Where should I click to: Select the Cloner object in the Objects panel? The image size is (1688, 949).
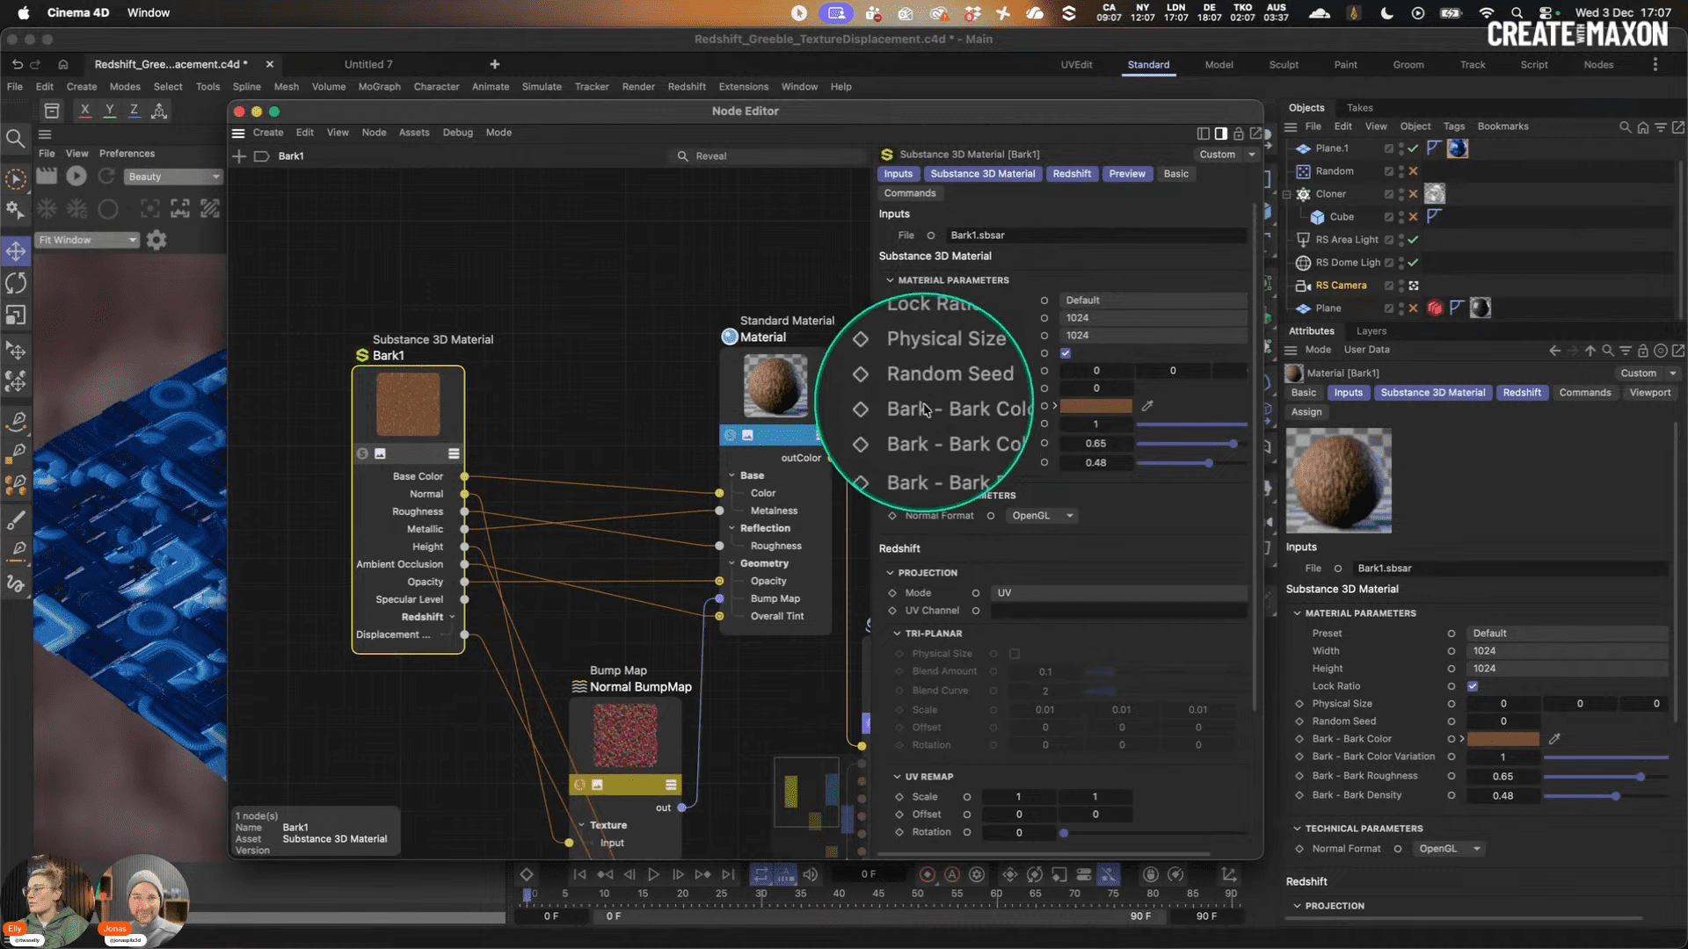point(1329,194)
